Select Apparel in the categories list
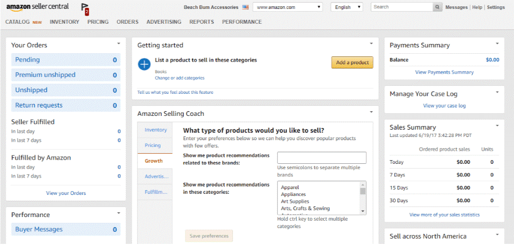This screenshot has height=246, width=514. click(x=290, y=188)
